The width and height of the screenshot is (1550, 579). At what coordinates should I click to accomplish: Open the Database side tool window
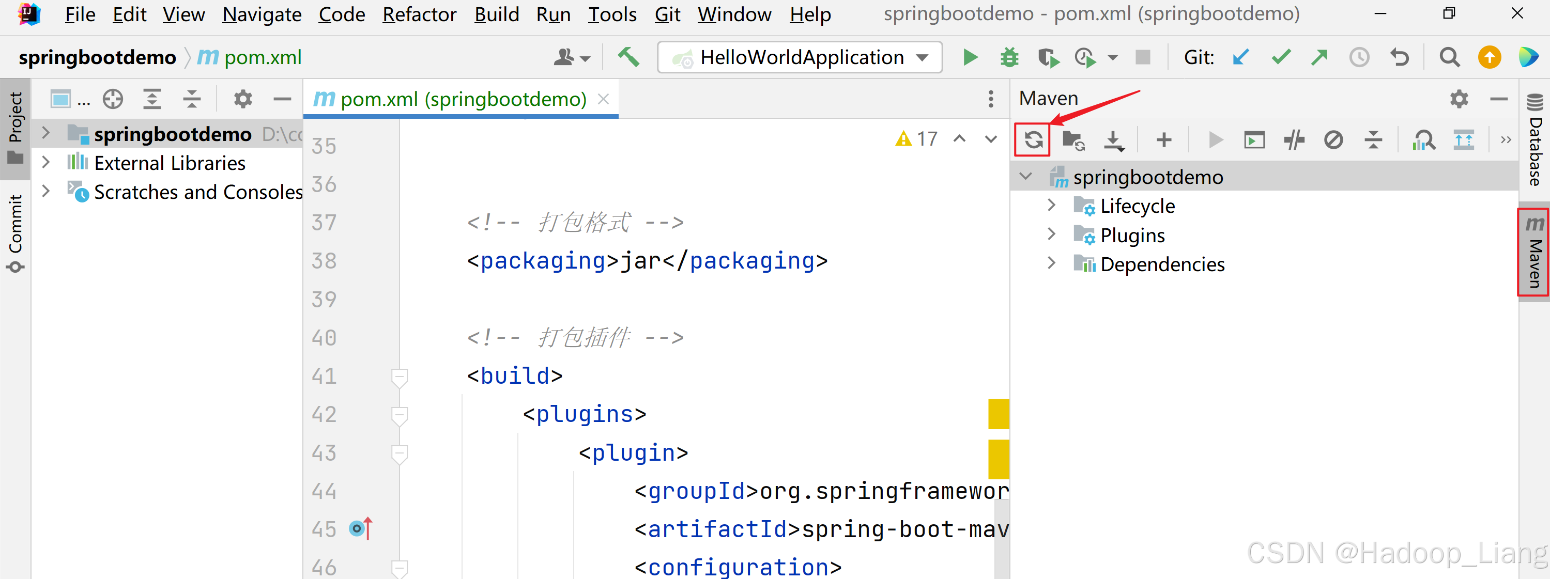point(1535,140)
